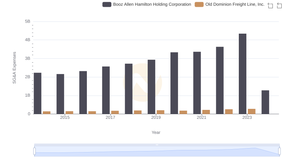
Task: Click the 2015 x-axis label
Action: point(65,117)
